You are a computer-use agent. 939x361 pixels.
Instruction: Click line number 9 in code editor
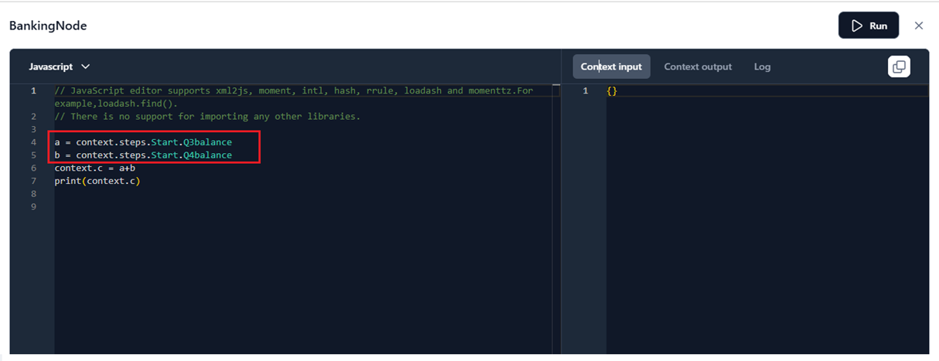33,207
